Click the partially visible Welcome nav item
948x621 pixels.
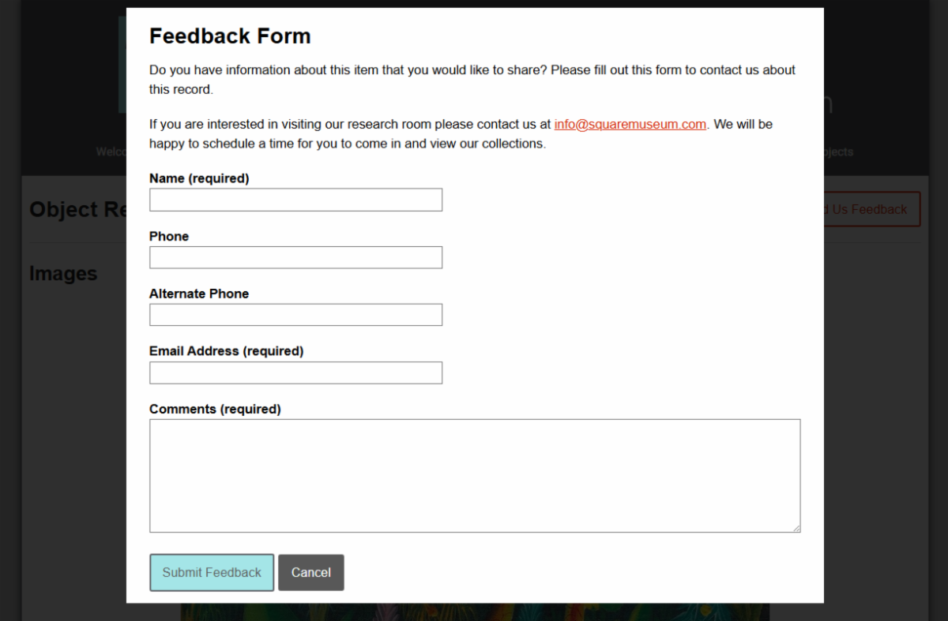111,152
